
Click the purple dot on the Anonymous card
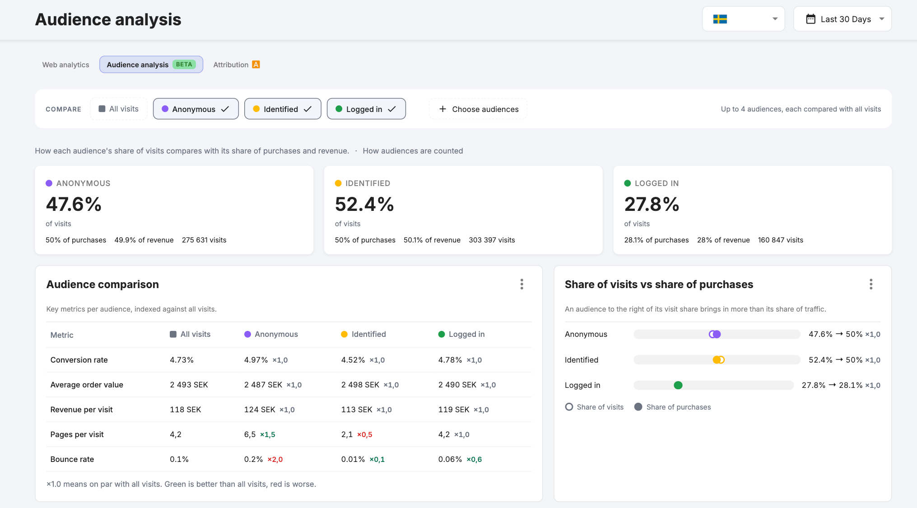(49, 183)
